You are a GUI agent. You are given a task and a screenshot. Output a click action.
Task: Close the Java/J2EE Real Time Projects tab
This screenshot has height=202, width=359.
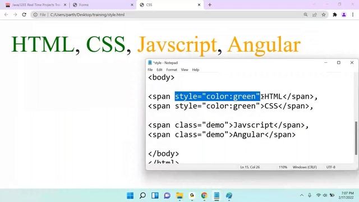point(65,5)
